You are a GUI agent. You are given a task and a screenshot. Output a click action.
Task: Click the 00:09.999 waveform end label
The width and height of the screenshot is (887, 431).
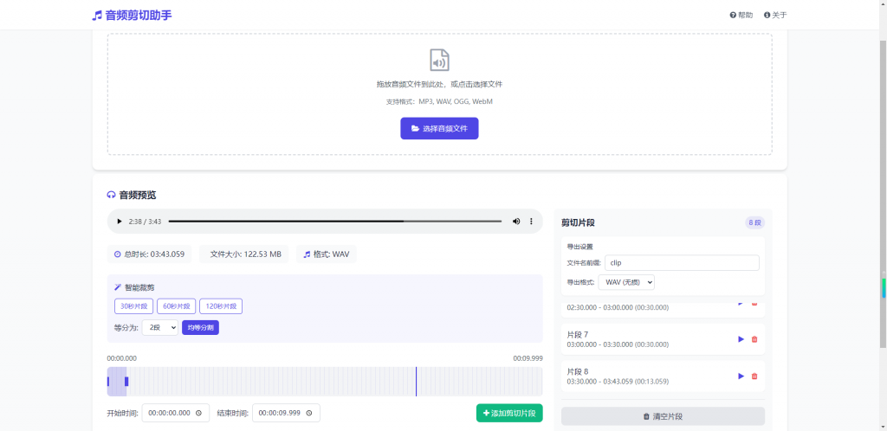coord(528,358)
